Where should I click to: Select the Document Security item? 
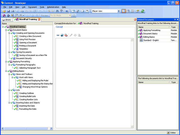[x=24, y=58]
